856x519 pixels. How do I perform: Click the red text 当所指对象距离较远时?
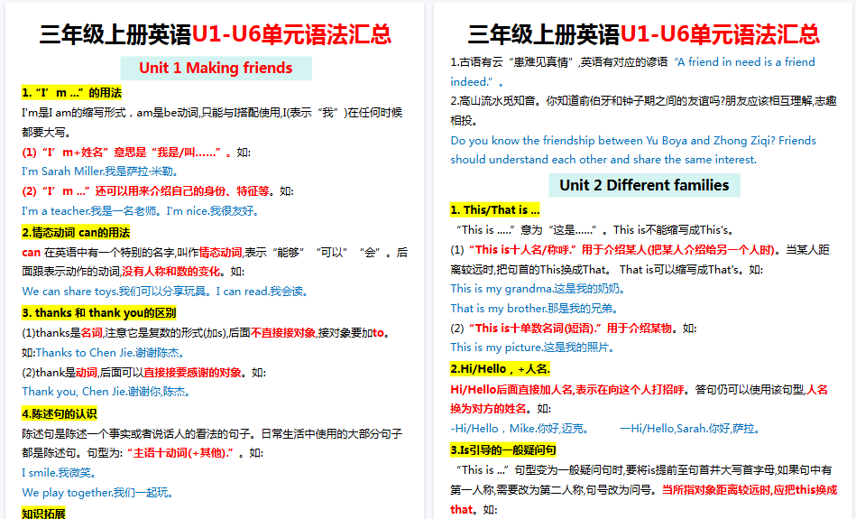click(716, 489)
